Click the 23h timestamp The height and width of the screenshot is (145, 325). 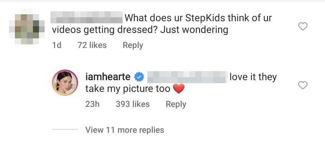tap(92, 104)
